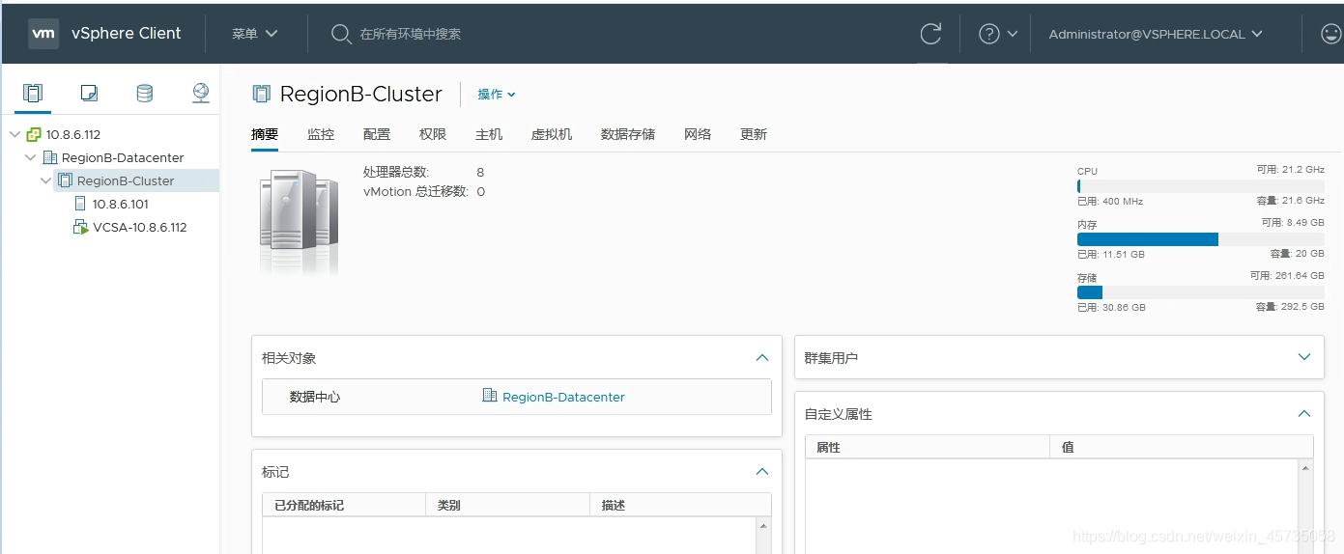This screenshot has height=554, width=1344.
Task: Click the VM icon beside VCSA-10.8.6.112
Action: click(81, 227)
